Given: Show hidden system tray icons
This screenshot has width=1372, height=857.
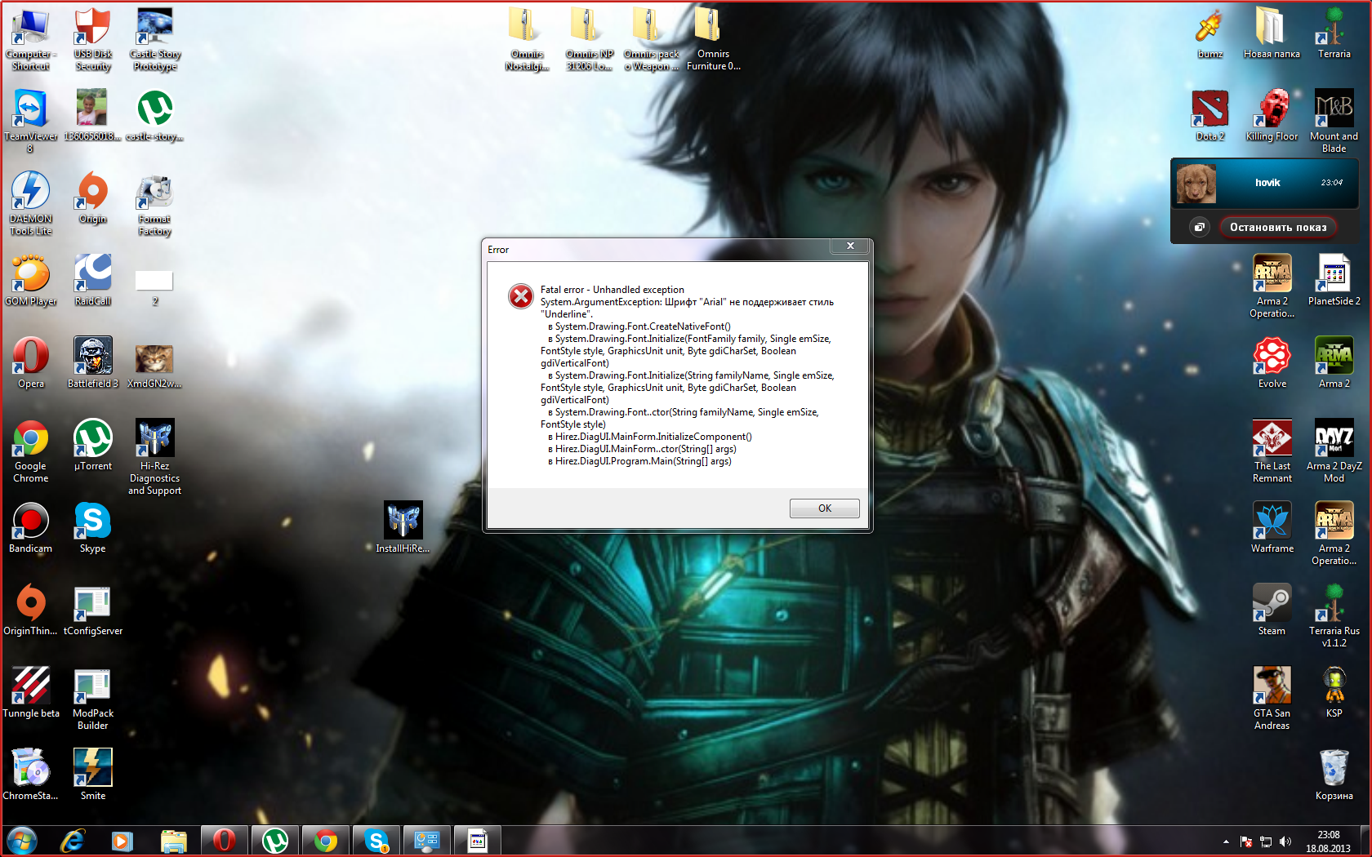Looking at the screenshot, I should [1226, 841].
